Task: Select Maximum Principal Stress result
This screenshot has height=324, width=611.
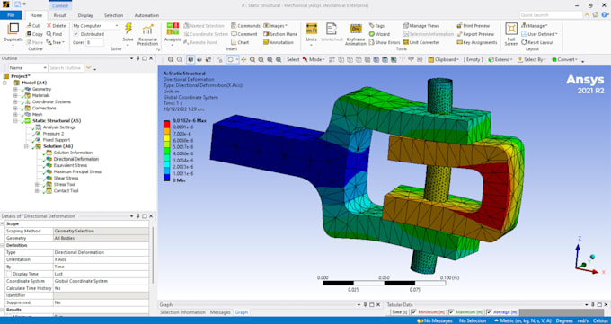Action: [x=77, y=171]
